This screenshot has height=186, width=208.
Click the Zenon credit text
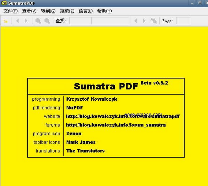pyautogui.click(x=74, y=133)
